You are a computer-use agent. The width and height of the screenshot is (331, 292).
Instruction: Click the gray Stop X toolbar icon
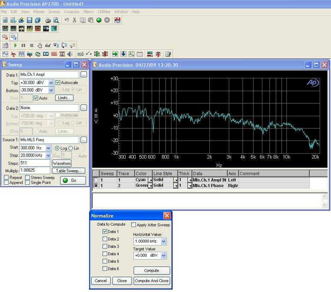(107, 20)
